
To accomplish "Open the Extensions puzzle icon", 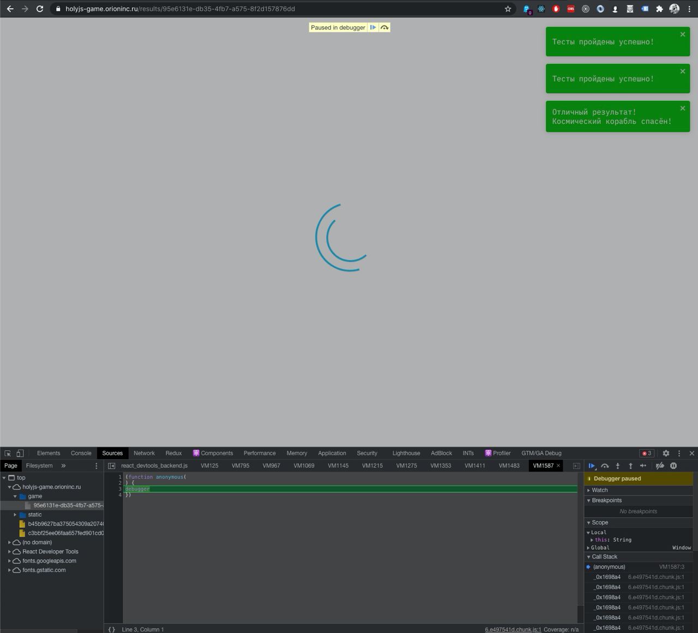I will 659,9.
